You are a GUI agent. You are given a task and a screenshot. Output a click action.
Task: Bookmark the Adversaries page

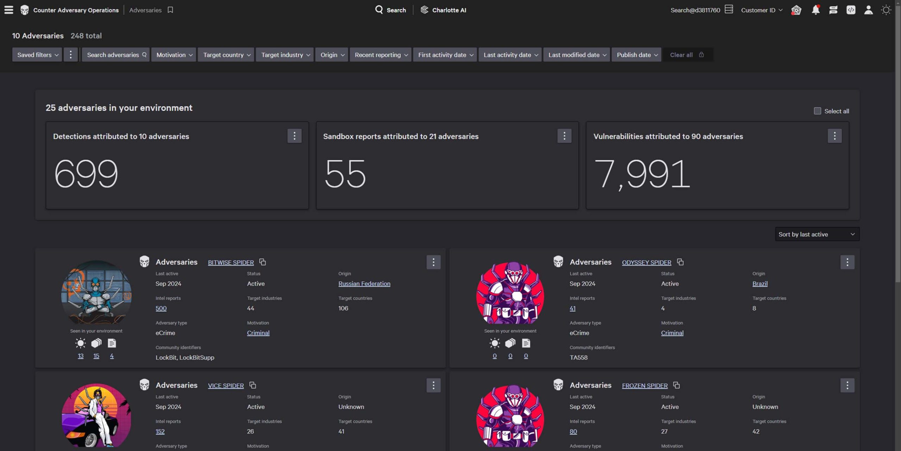click(170, 10)
